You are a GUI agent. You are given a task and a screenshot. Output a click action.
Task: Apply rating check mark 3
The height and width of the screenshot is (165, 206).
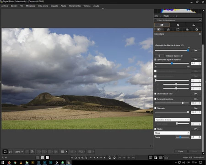pyautogui.click(x=79, y=158)
